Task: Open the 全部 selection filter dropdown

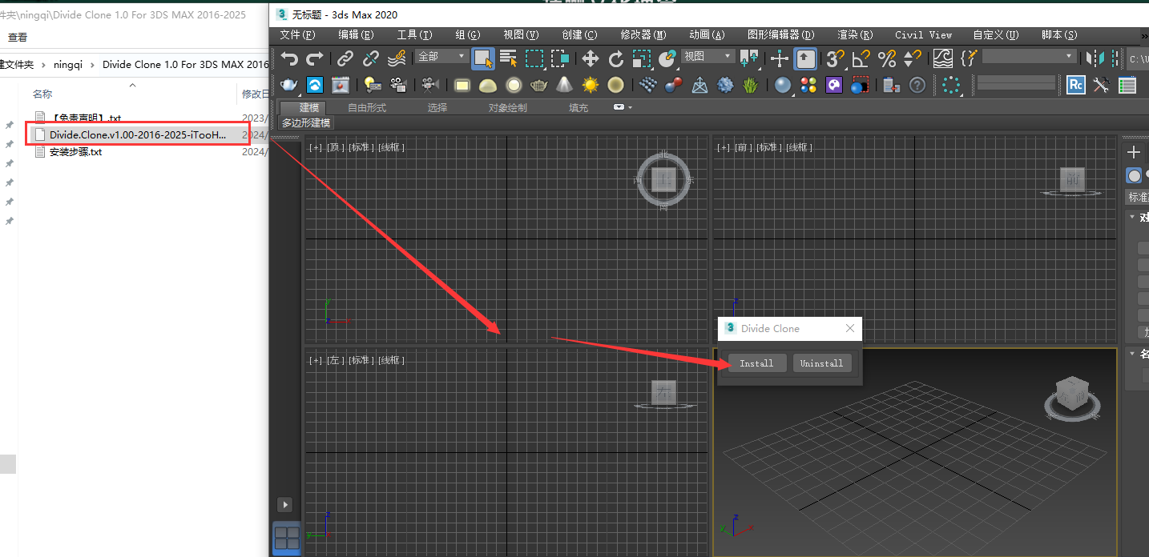Action: pos(441,57)
